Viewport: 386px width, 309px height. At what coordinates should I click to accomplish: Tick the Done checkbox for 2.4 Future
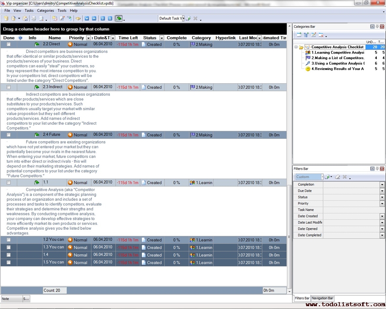pos(8,135)
